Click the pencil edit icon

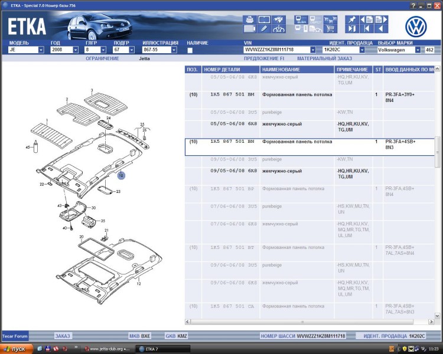pyautogui.click(x=265, y=29)
